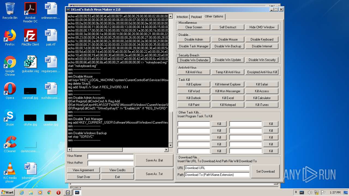This screenshot has width=349, height=196.
Task: Launch CCleaner desktop icon
Action: tap(10, 144)
